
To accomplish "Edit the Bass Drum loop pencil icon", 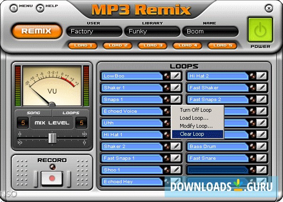I will click(261, 146).
